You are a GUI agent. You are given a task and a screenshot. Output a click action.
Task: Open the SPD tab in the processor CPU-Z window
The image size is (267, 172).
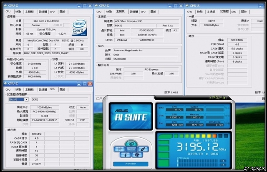(52, 12)
